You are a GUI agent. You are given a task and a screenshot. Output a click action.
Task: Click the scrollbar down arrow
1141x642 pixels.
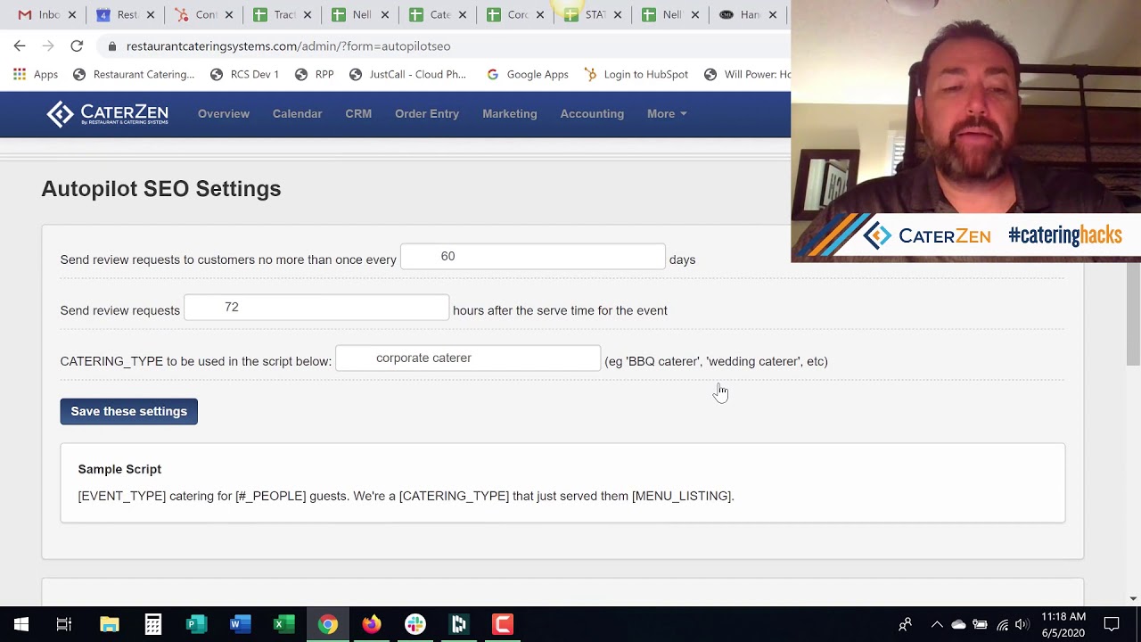coord(1133,598)
